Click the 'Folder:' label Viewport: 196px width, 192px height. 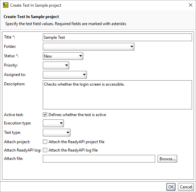[10, 46]
